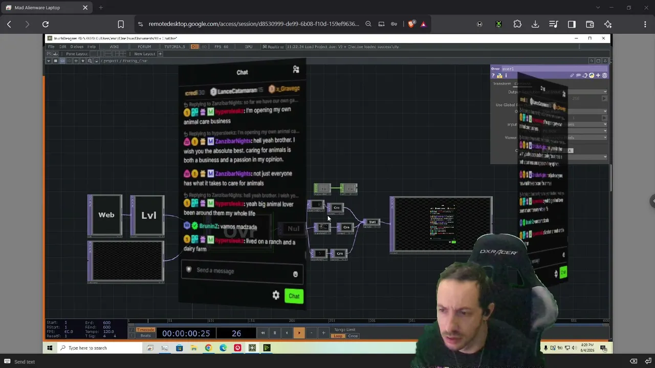This screenshot has width=655, height=368.
Task: Reload the browser page
Action: click(x=46, y=24)
